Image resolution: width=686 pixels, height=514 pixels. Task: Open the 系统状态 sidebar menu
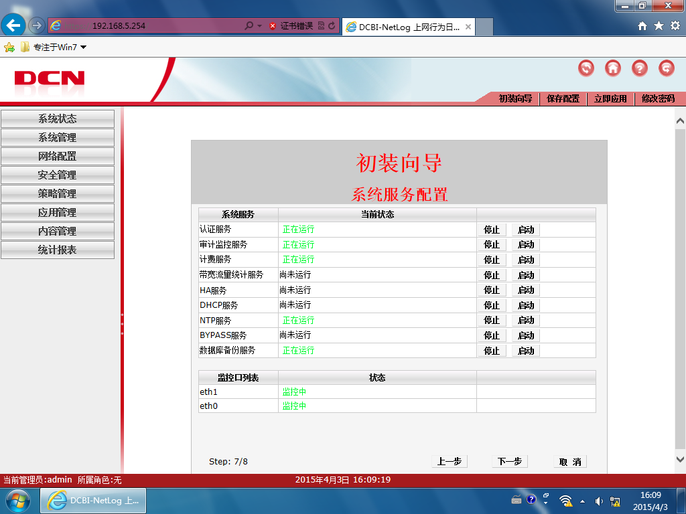click(58, 118)
